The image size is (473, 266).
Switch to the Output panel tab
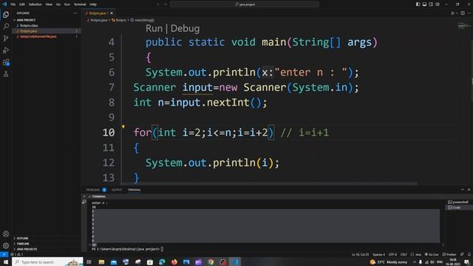pyautogui.click(x=117, y=190)
